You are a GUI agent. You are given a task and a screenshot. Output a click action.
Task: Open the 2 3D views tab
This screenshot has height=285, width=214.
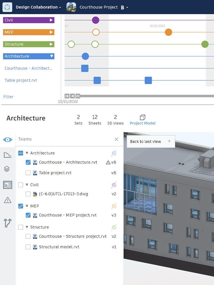click(115, 120)
